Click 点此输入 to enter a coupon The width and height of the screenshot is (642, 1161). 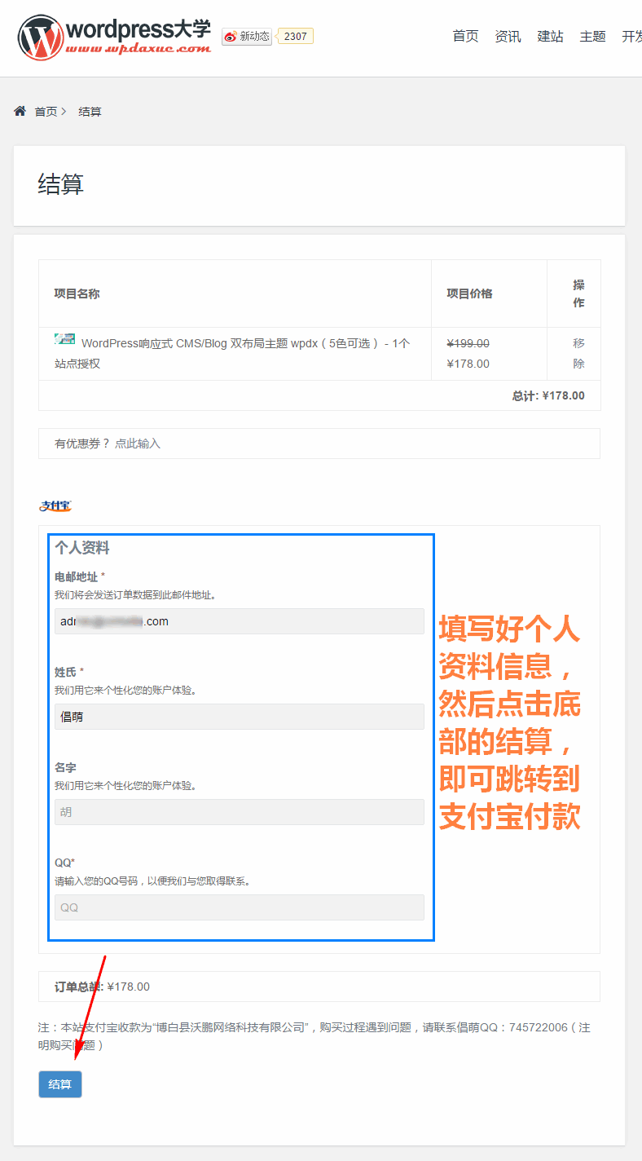tap(138, 444)
